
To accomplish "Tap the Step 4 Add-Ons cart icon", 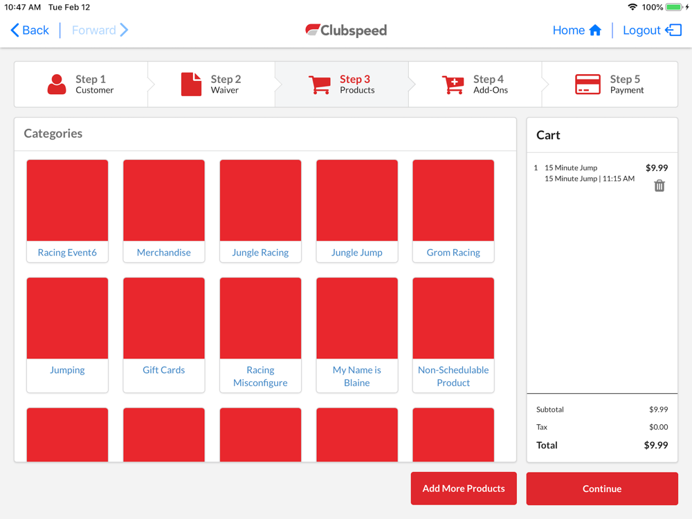I will 453,84.
